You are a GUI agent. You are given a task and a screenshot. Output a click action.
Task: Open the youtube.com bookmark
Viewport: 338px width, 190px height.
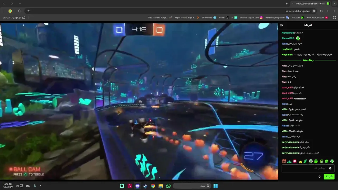click(317, 18)
